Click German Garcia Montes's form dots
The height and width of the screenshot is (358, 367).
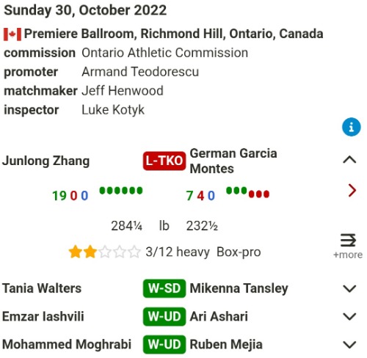(247, 192)
